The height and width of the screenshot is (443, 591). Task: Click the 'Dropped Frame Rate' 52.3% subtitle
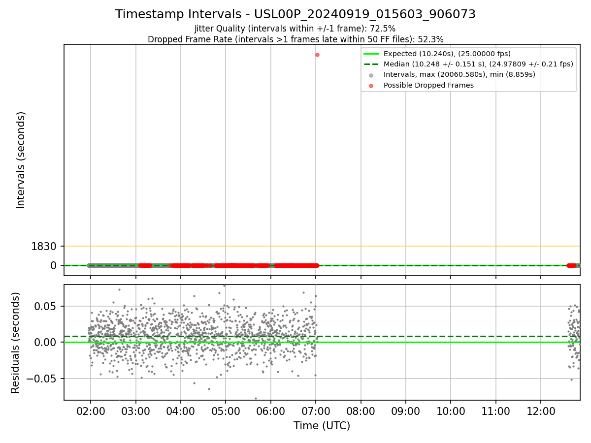click(x=295, y=39)
